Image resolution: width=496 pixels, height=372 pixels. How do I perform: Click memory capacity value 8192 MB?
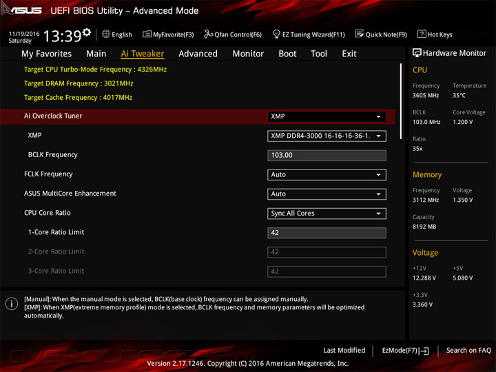click(x=424, y=227)
